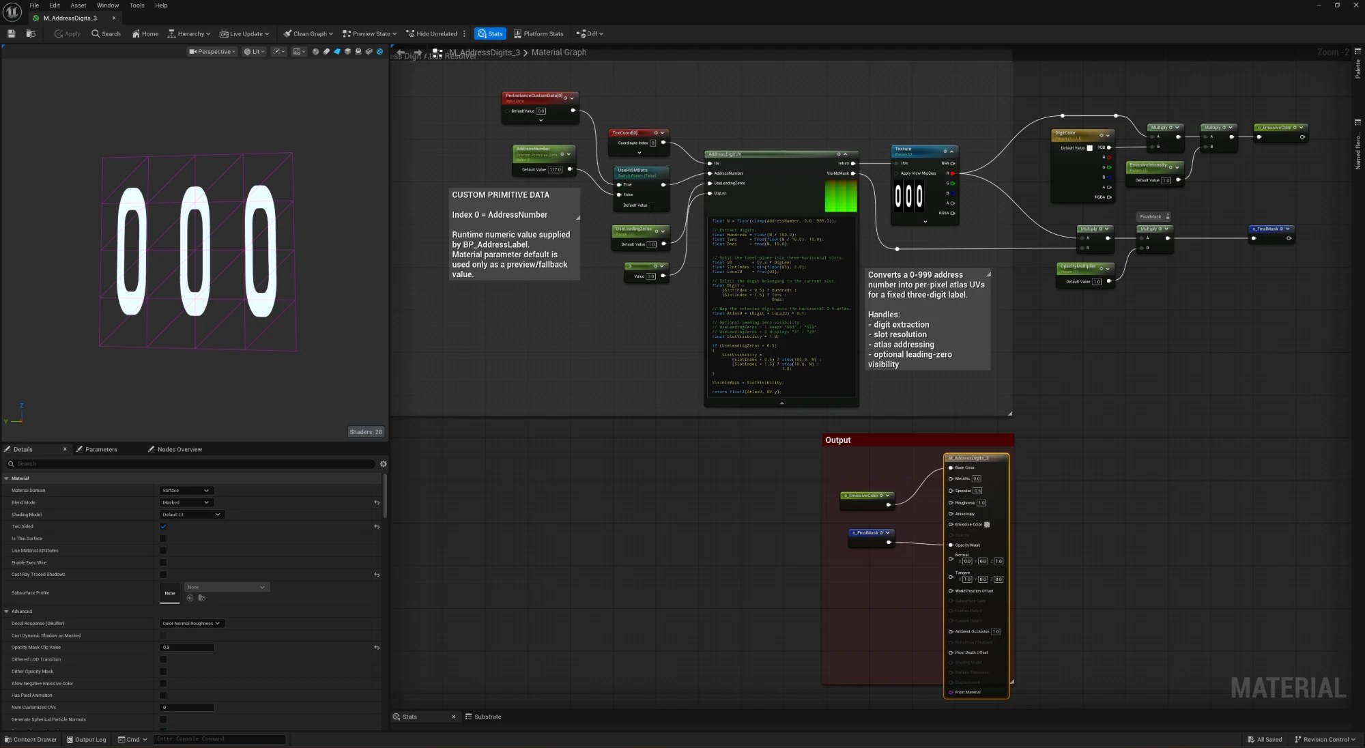Screen dimensions: 1365x748
Task: Open the File menu
Action: [34, 5]
